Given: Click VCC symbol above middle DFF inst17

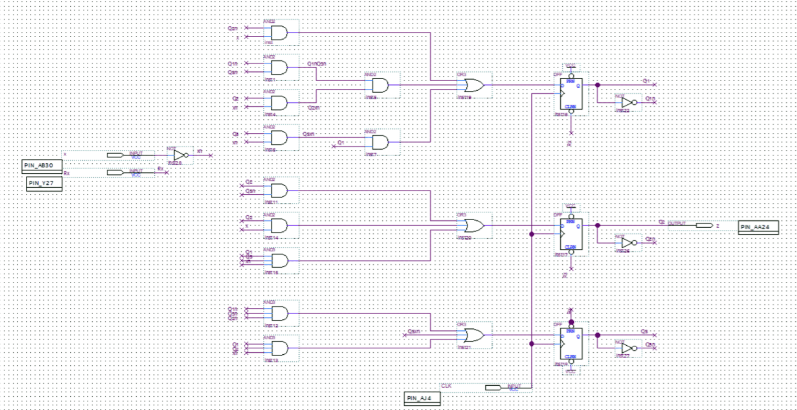Looking at the screenshot, I should click(x=571, y=206).
